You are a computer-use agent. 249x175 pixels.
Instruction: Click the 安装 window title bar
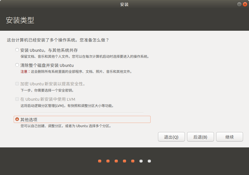pyautogui.click(x=124, y=4)
